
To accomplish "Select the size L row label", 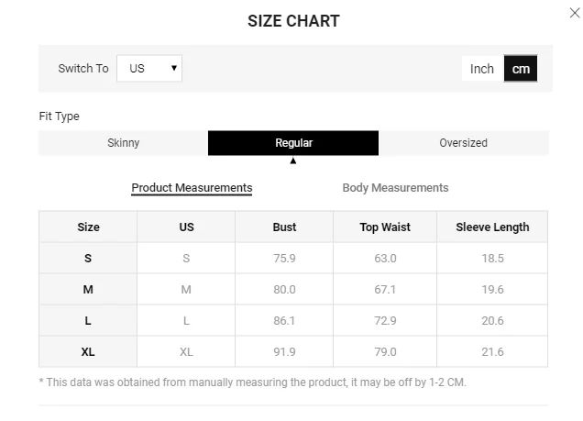I will pyautogui.click(x=88, y=321).
